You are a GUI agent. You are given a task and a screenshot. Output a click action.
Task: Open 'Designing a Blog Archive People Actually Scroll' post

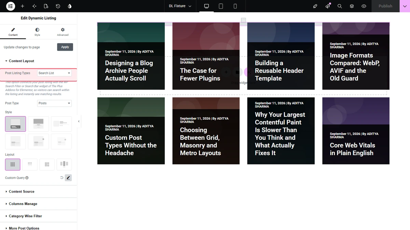click(x=129, y=71)
